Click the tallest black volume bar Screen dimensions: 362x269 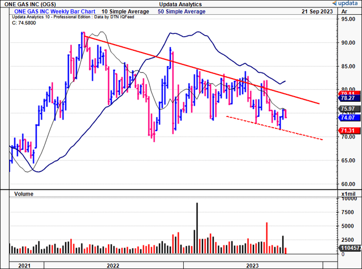[x=197, y=227]
